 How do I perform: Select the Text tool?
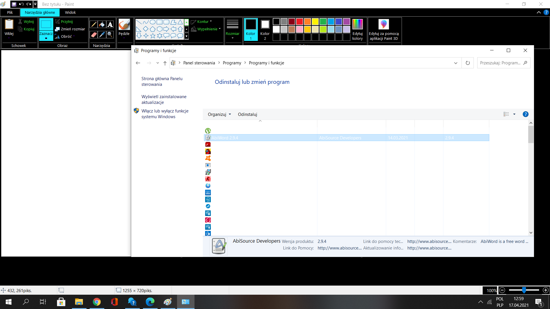click(x=110, y=25)
